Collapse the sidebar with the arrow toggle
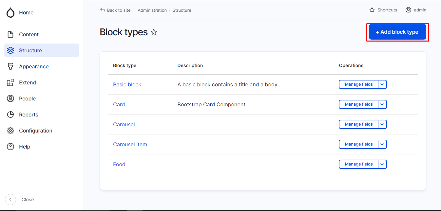The width and height of the screenshot is (441, 211). pos(10,200)
